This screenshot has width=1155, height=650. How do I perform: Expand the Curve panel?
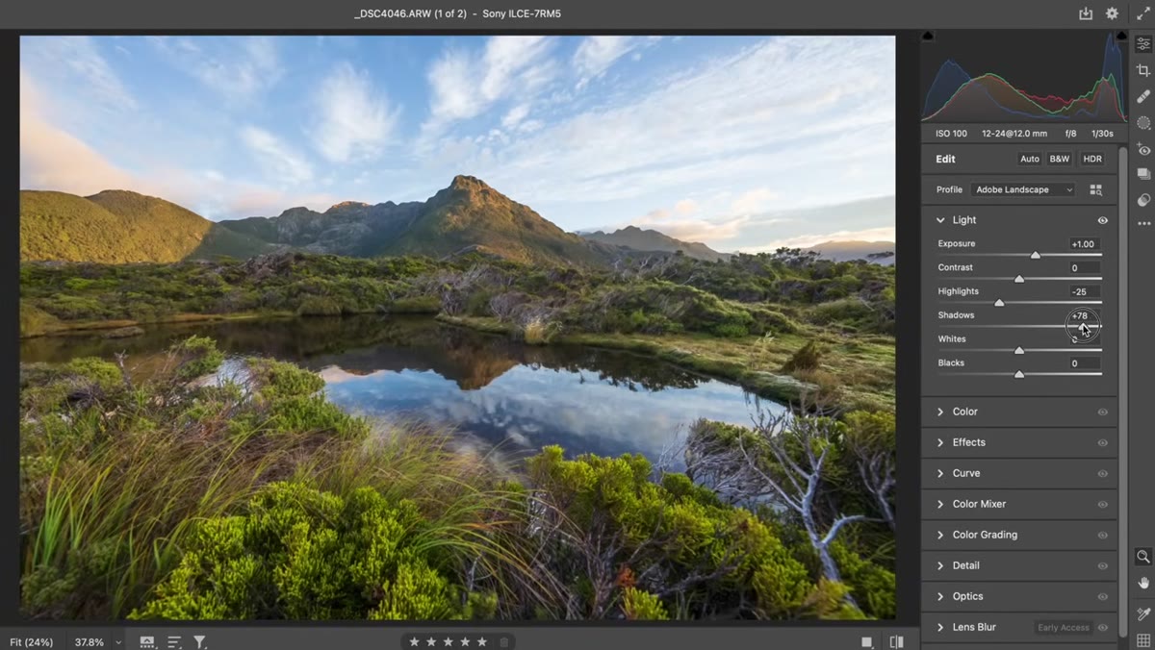point(940,473)
